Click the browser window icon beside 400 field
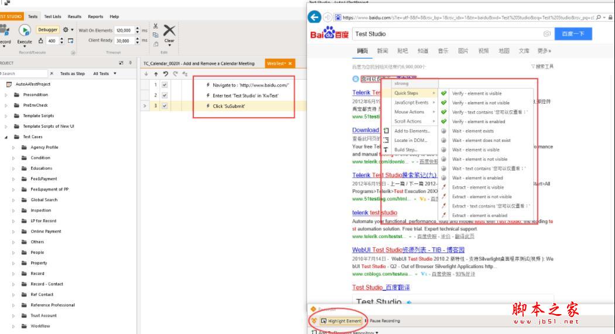This screenshot has height=334, width=615. point(71,40)
